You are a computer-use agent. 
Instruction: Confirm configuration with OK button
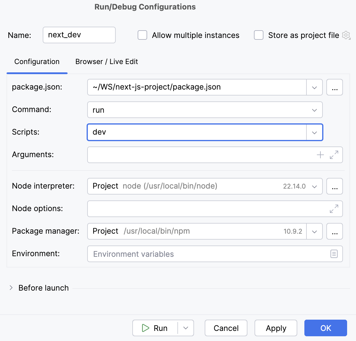pos(325,328)
